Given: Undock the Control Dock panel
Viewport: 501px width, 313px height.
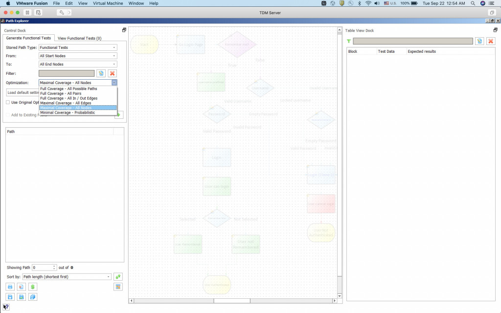Looking at the screenshot, I should click(124, 30).
